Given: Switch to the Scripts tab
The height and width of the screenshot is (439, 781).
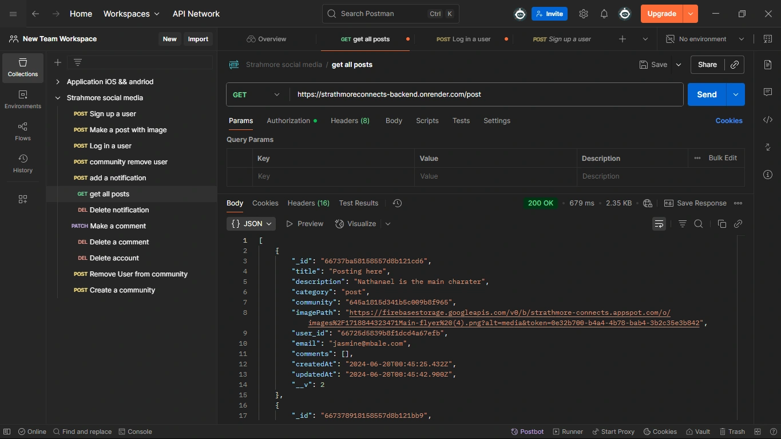Looking at the screenshot, I should (x=427, y=121).
